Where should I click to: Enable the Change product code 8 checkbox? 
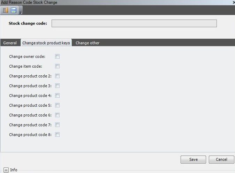tap(57, 135)
